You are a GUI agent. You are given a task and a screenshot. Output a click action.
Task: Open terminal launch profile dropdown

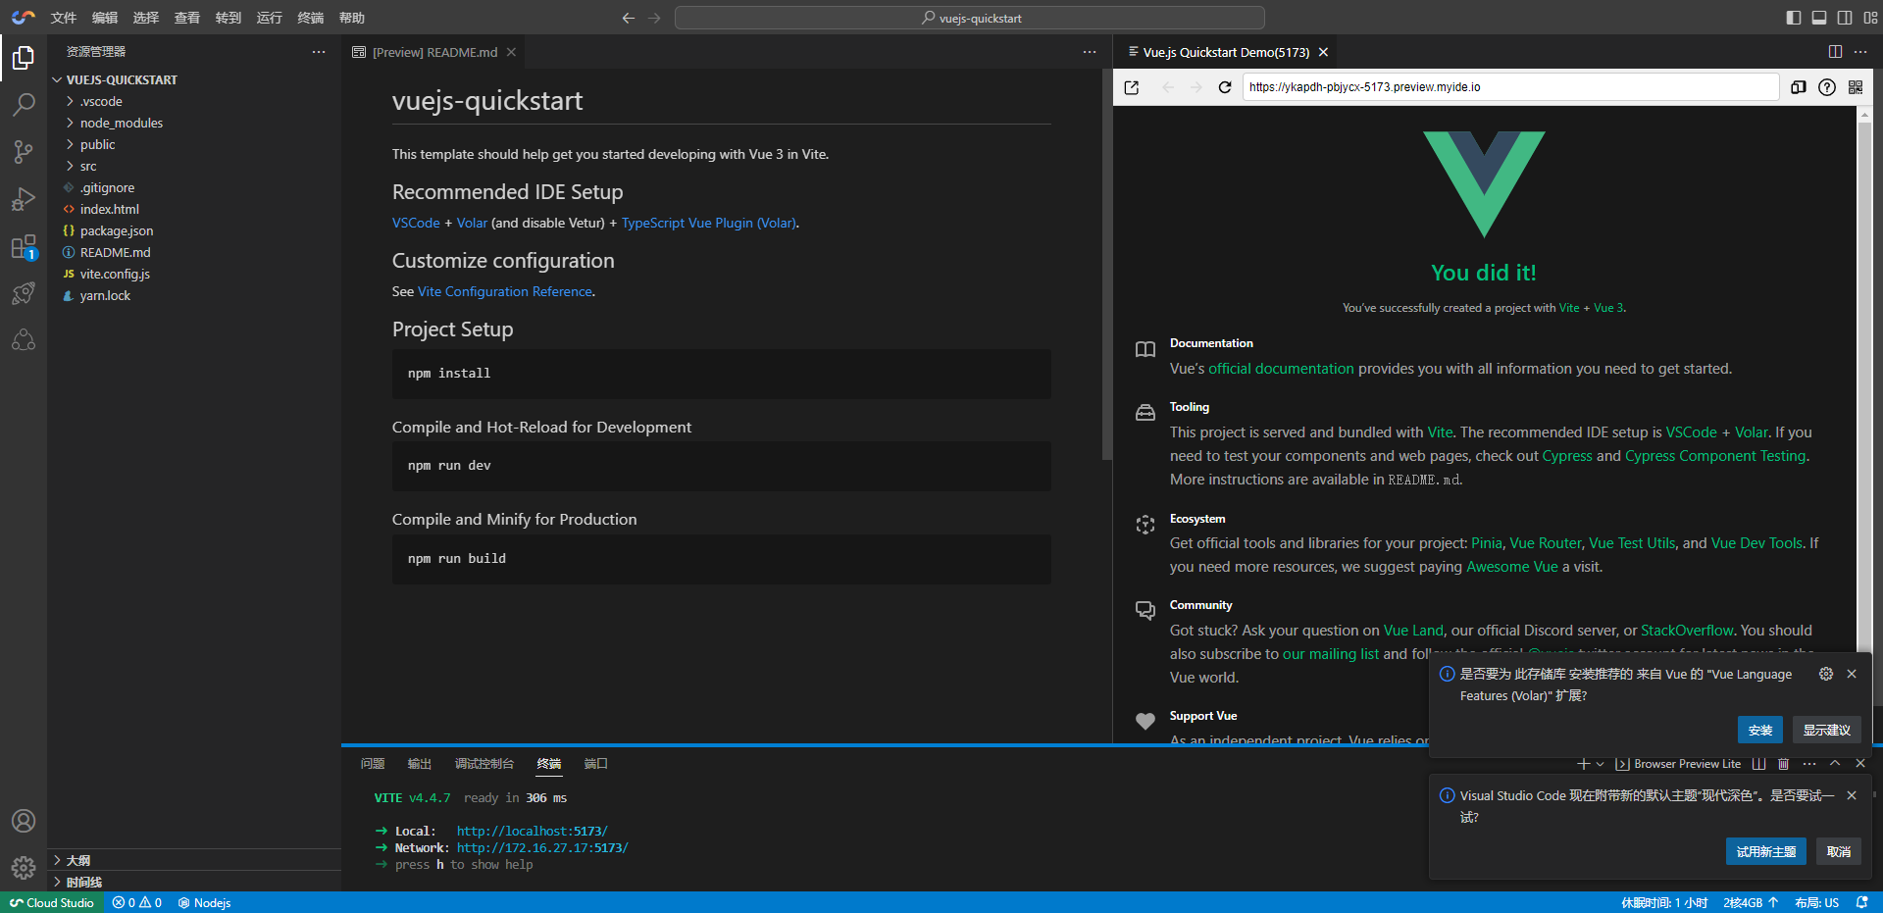(x=1601, y=764)
